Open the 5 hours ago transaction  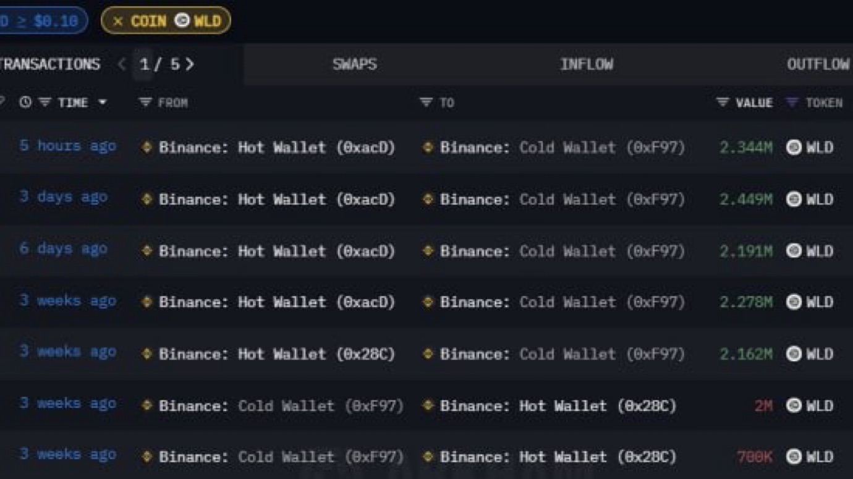point(67,146)
